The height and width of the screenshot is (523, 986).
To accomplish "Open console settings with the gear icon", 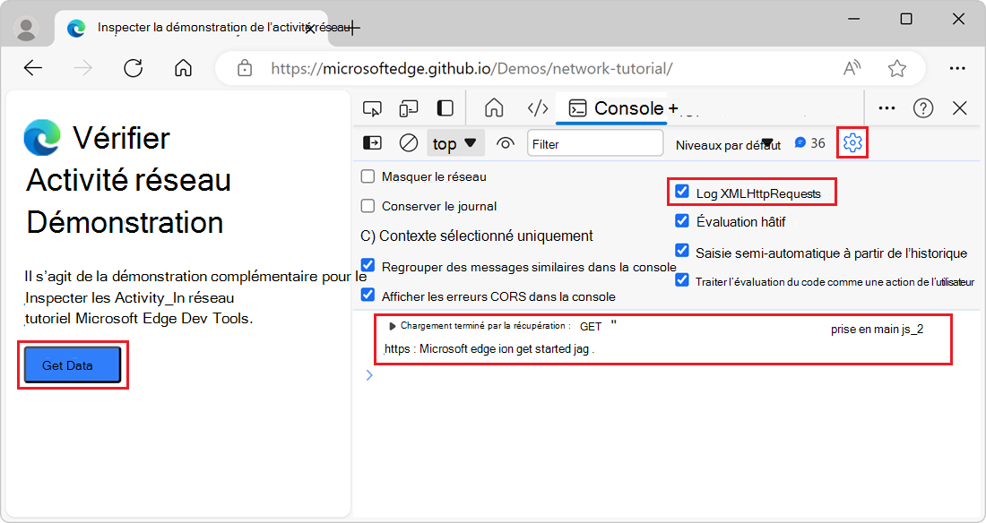I will coord(852,142).
